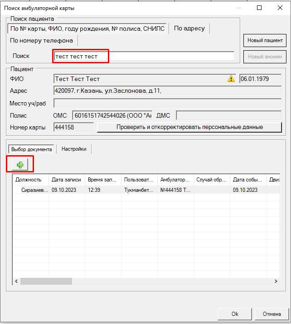This screenshot has width=291, height=324.
Task: Click the "Пользоват..." column header
Action: click(x=139, y=180)
